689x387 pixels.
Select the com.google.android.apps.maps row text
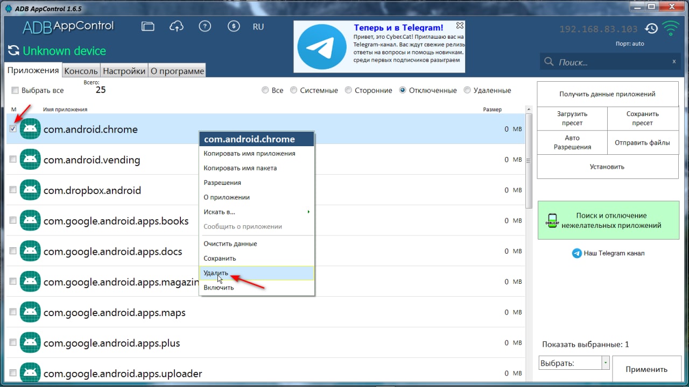point(115,313)
